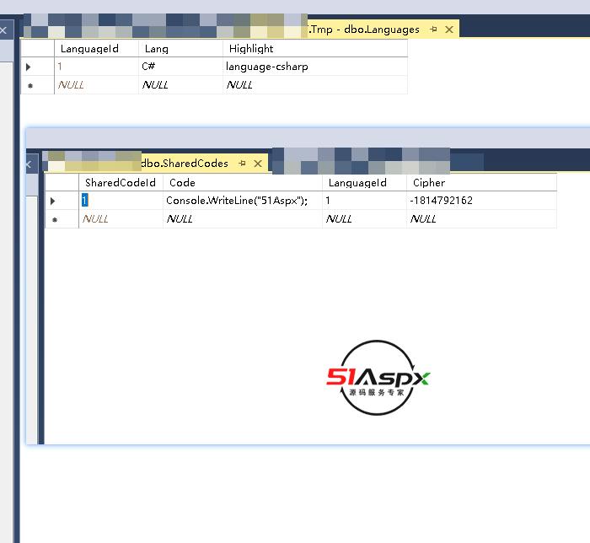The image size is (590, 543).
Task: Select the language-csharp cell
Action: (315, 67)
